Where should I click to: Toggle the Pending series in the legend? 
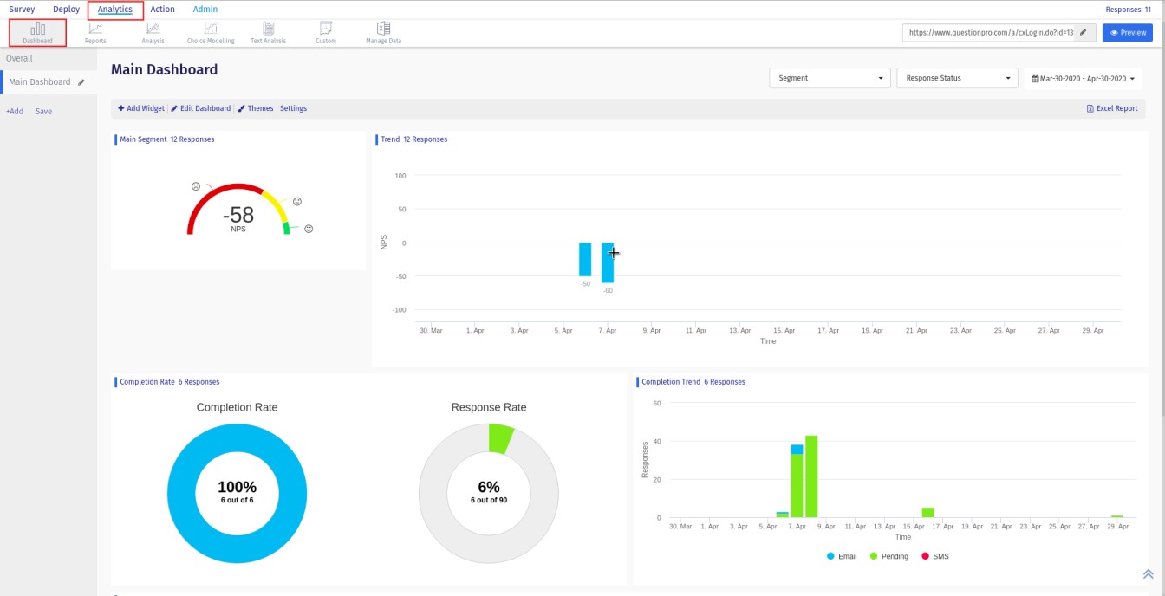point(889,556)
